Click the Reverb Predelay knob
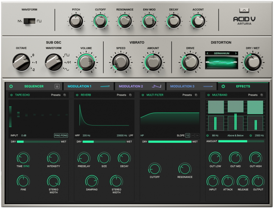 [84, 158]
